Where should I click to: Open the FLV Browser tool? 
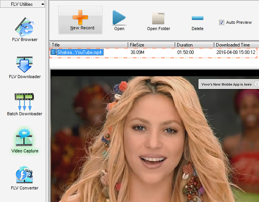coord(25,27)
